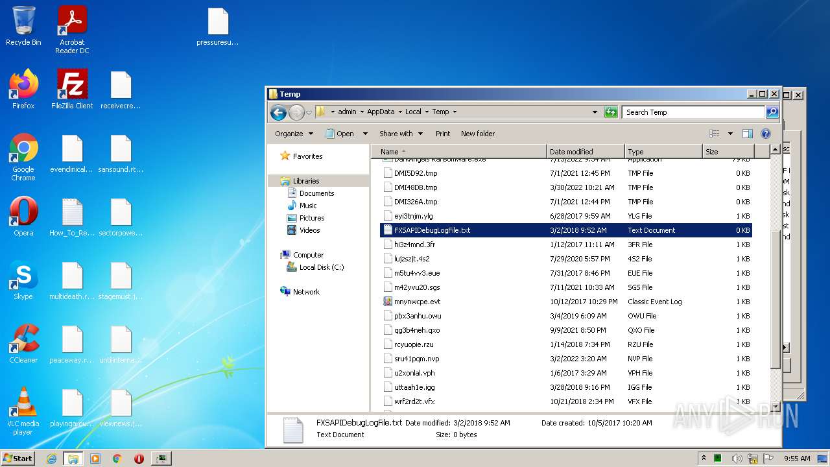
Task: Click the clock showing 9:55 AM
Action: (797, 459)
